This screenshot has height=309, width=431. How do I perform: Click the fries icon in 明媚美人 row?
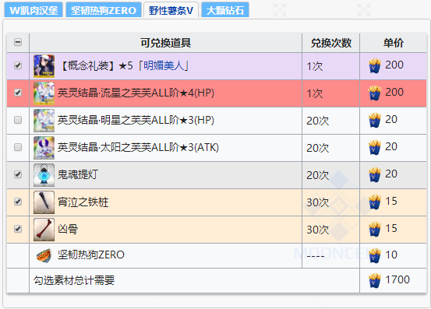pos(375,66)
